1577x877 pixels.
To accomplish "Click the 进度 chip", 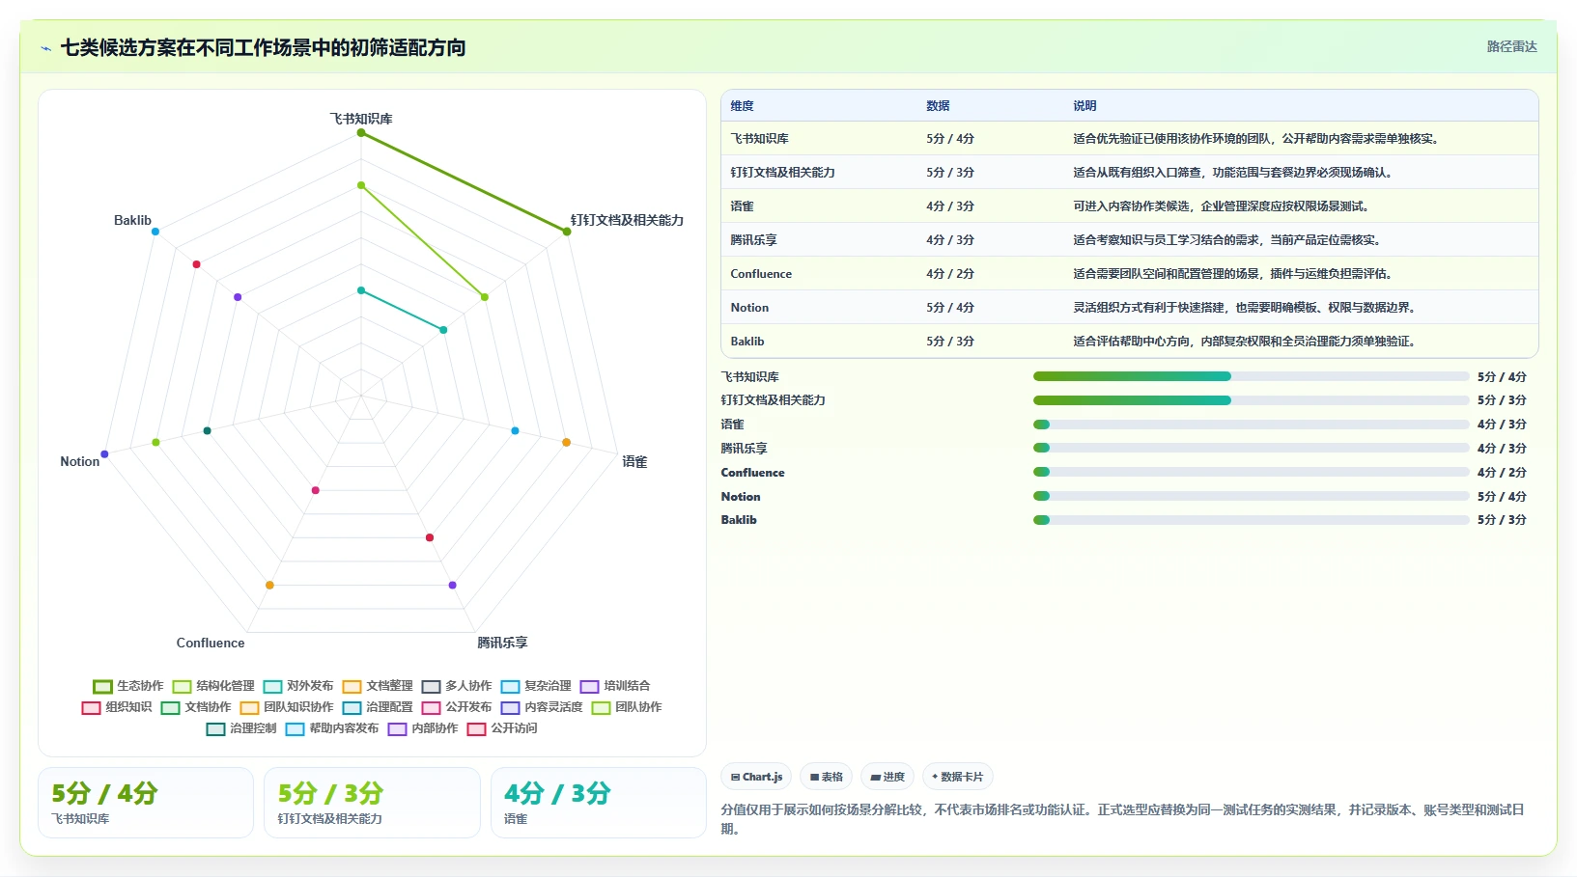I will [x=887, y=777].
